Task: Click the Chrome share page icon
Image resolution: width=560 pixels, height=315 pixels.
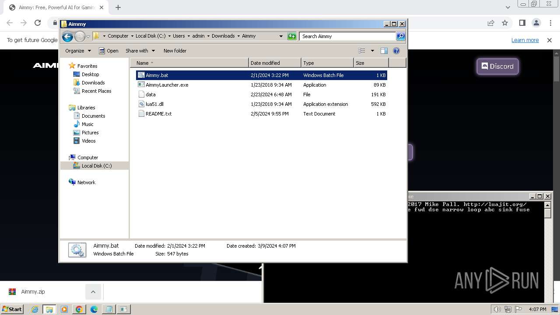Action: click(491, 23)
